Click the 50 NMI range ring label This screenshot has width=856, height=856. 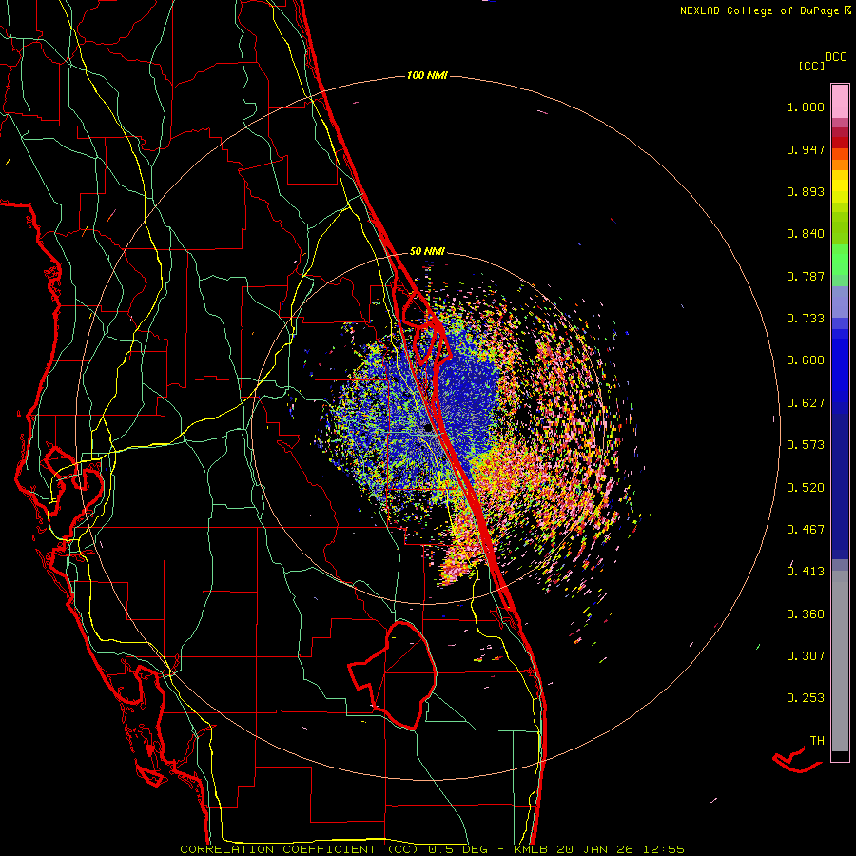coord(427,252)
